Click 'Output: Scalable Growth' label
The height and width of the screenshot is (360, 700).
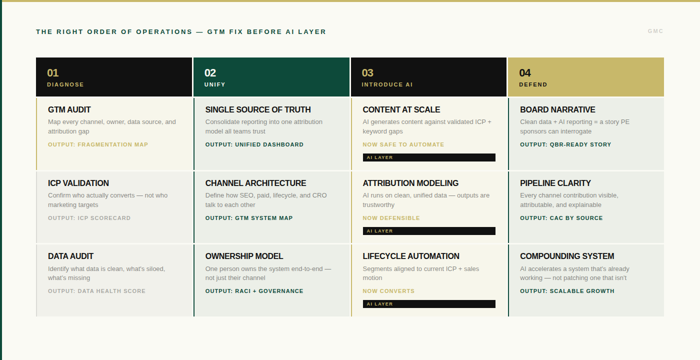(567, 291)
